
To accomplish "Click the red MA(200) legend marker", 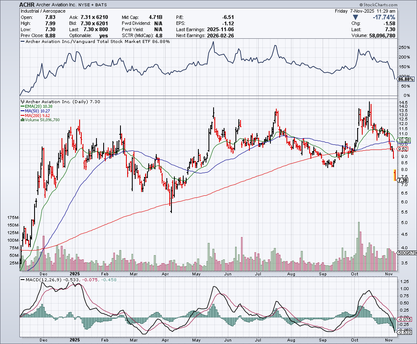I will (23, 116).
